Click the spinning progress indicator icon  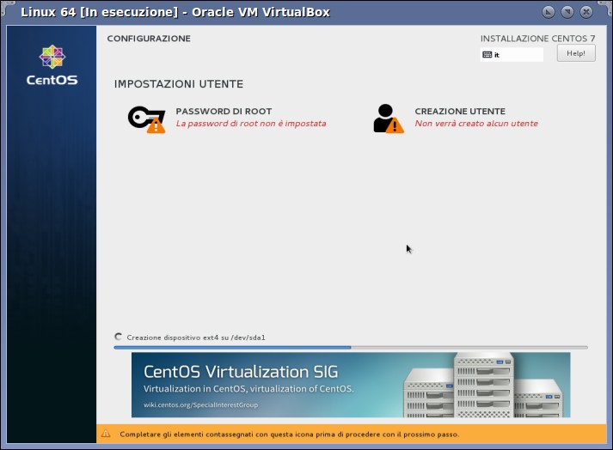[118, 337]
